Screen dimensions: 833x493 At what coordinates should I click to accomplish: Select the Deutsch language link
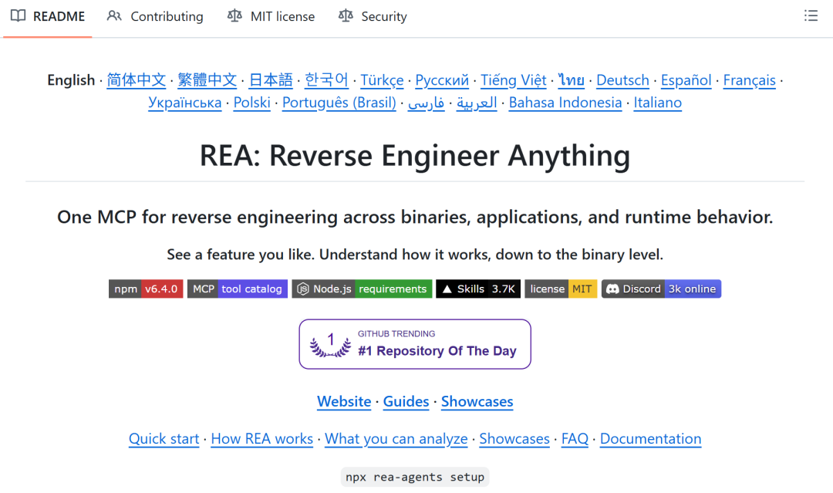coord(622,80)
